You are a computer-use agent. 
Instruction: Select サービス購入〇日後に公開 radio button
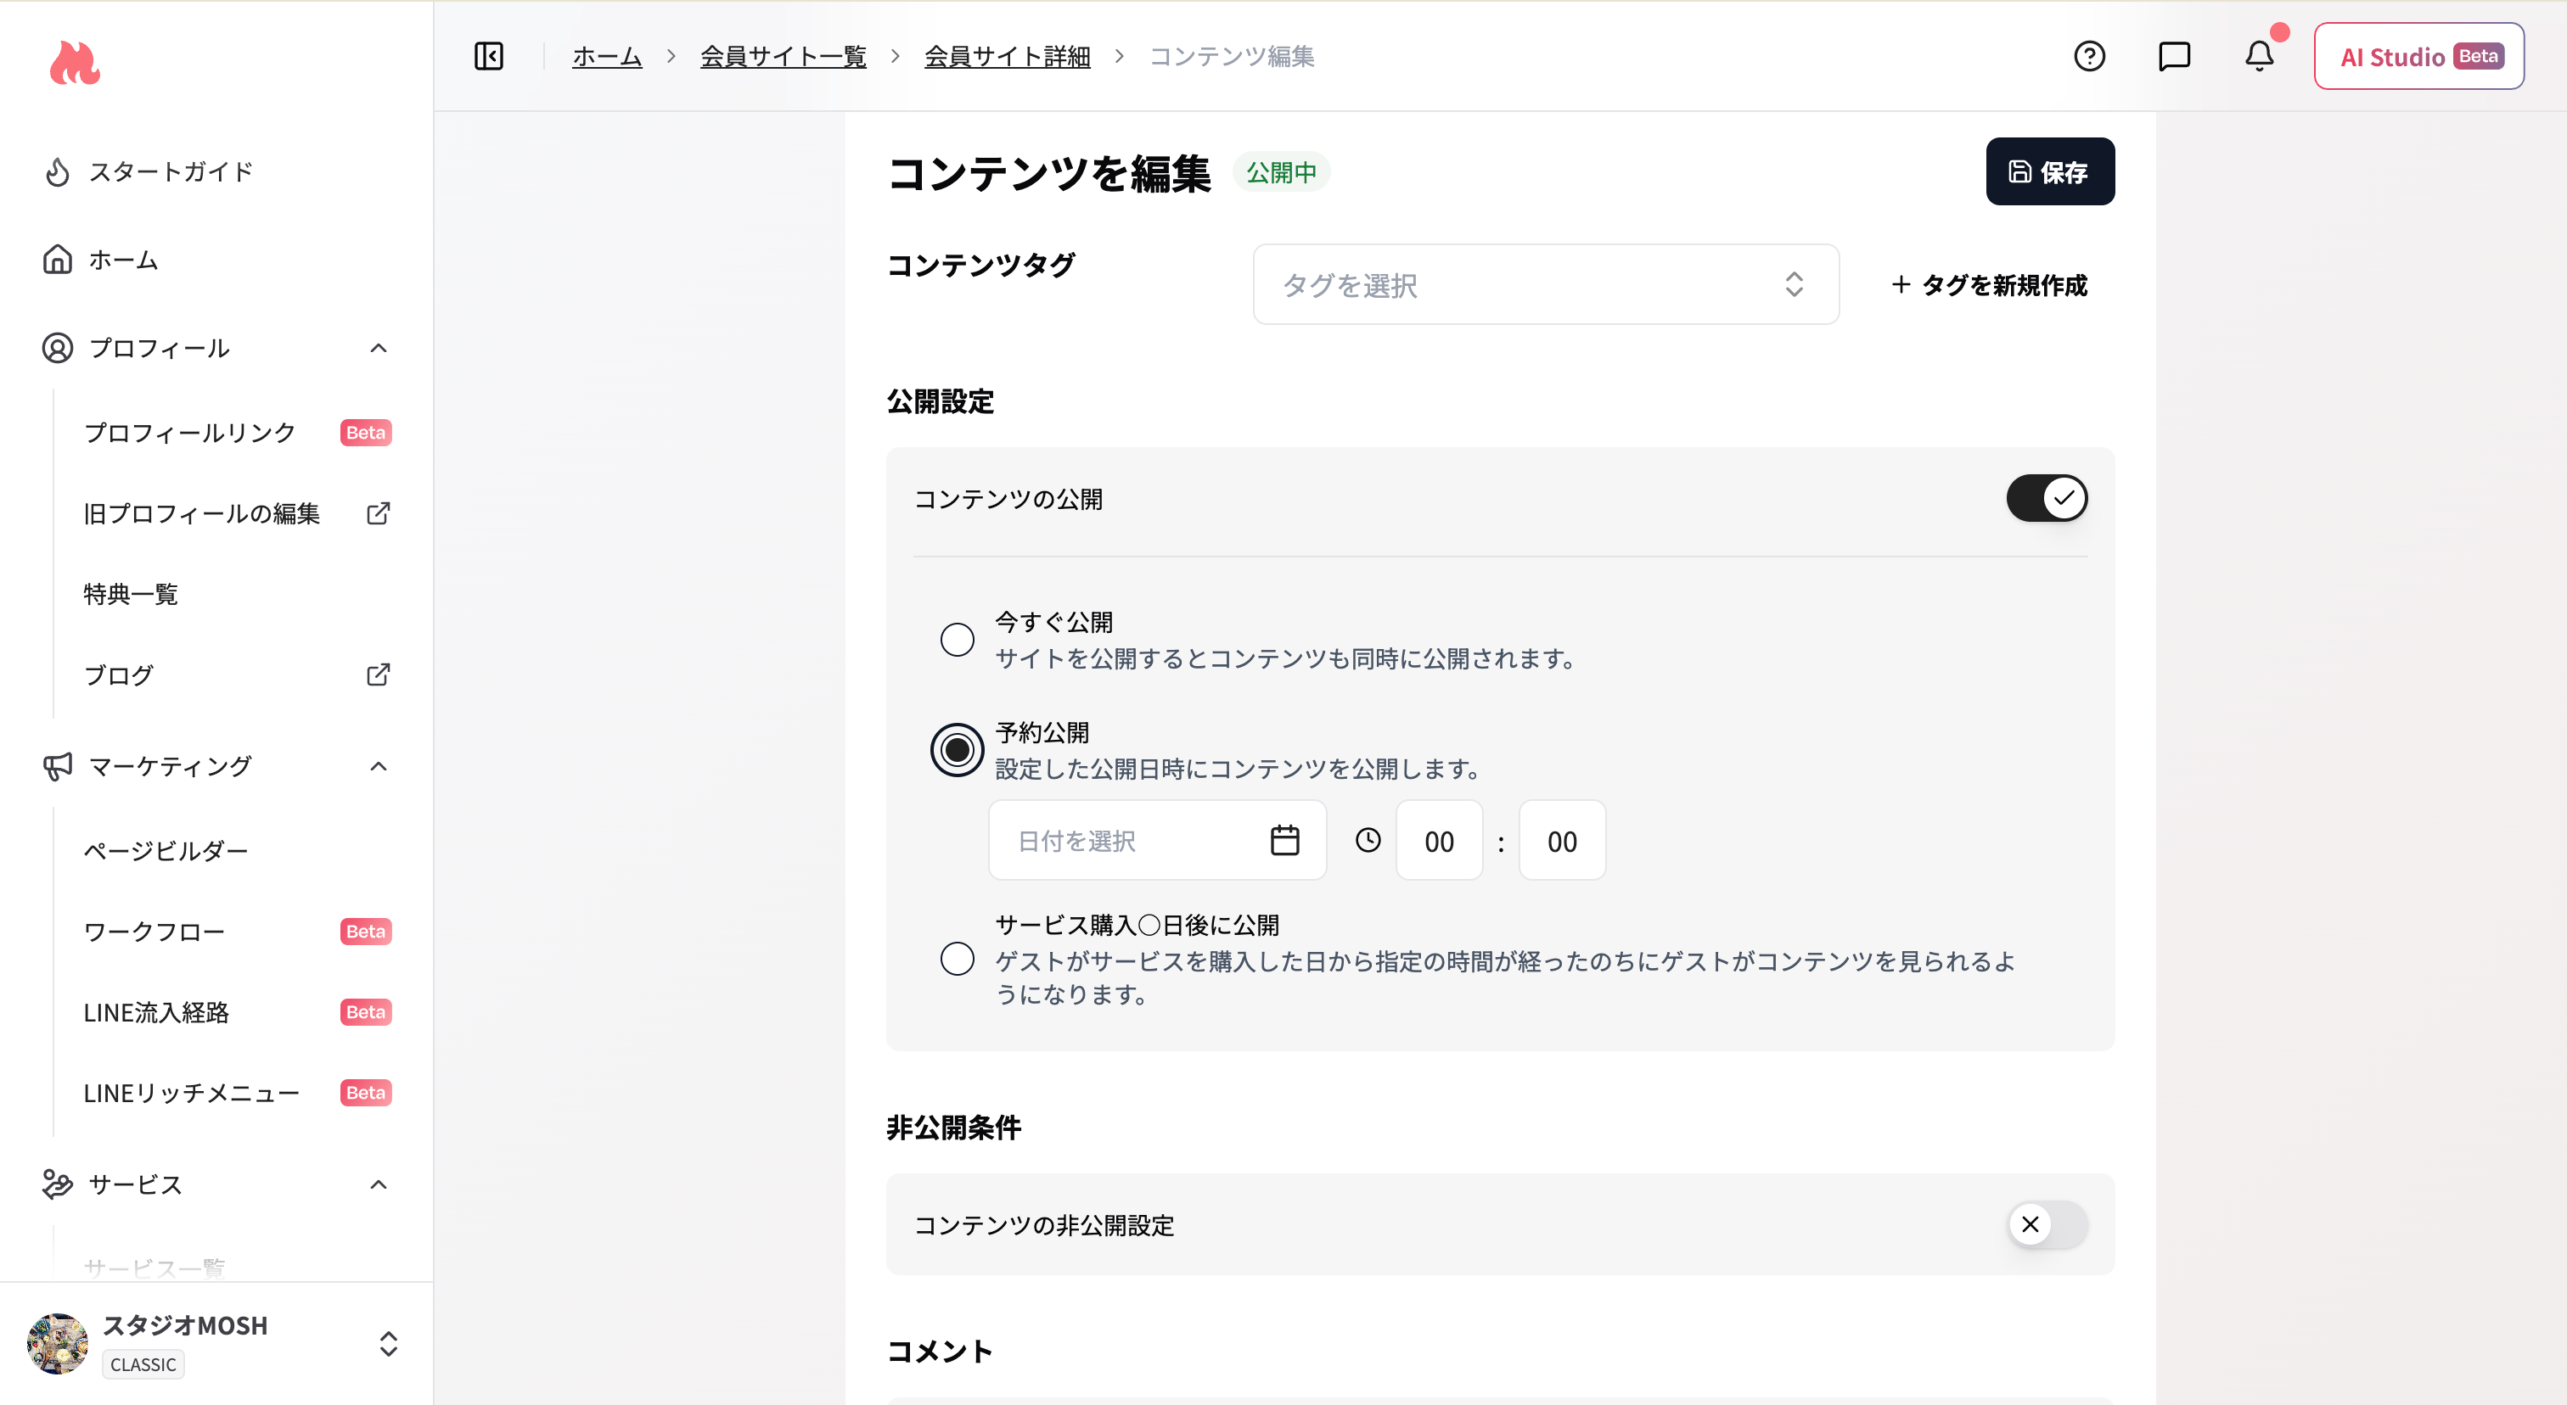point(957,959)
